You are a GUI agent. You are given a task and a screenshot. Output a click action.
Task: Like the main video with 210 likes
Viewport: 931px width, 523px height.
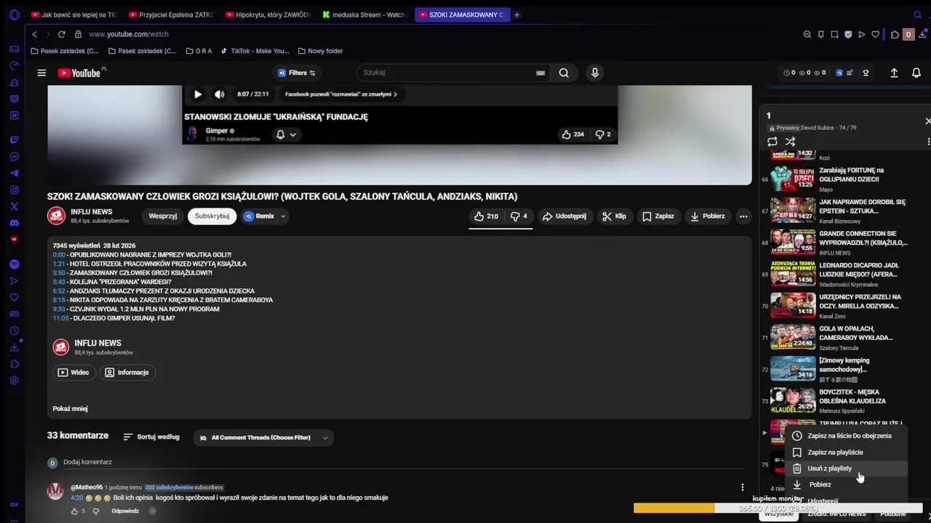pyautogui.click(x=486, y=216)
